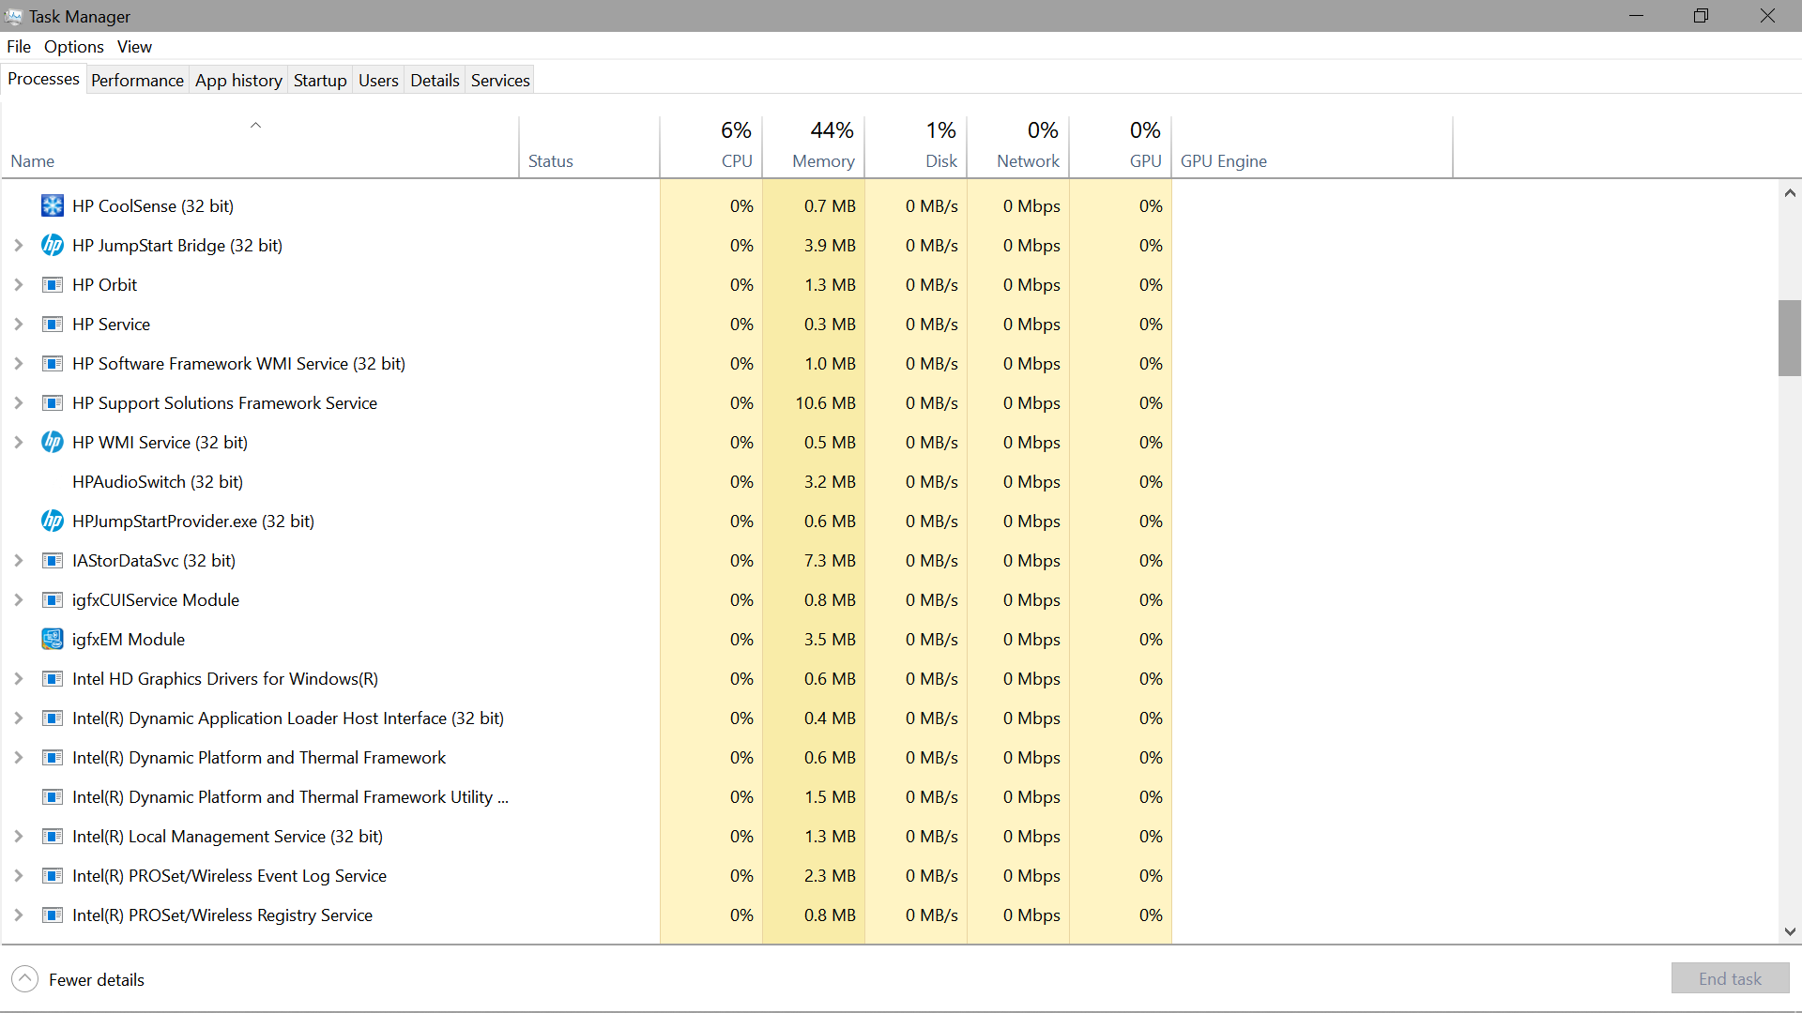Expand Intel PROSet/Wireless Event Log Service

click(x=18, y=875)
